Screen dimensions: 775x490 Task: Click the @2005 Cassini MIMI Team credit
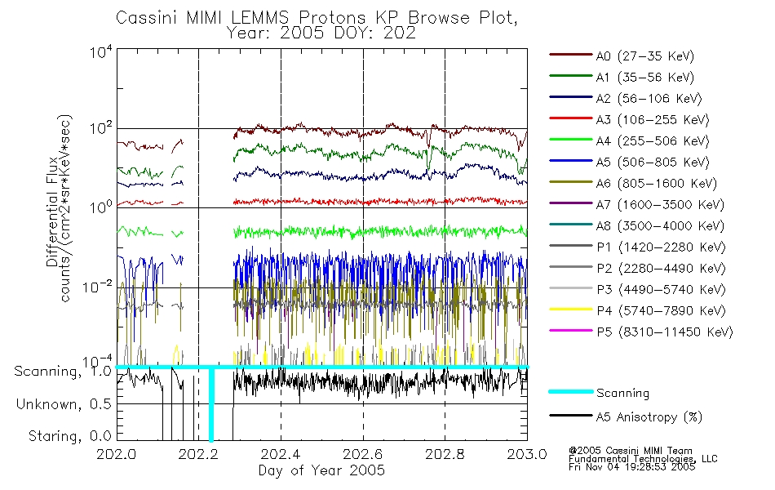(630, 451)
